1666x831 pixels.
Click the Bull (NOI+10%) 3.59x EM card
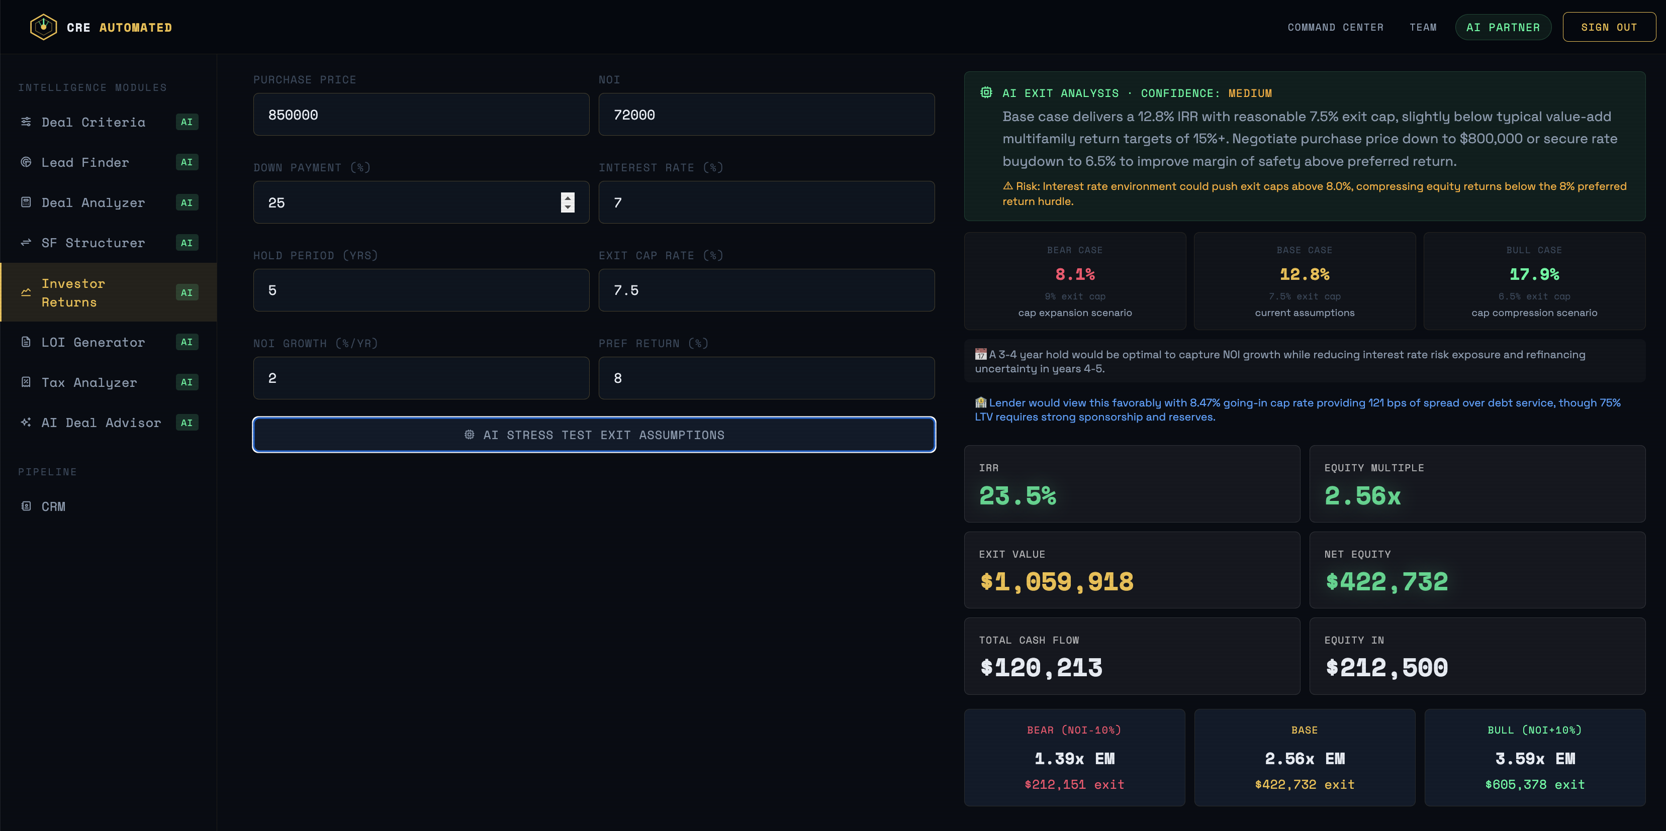(1535, 757)
